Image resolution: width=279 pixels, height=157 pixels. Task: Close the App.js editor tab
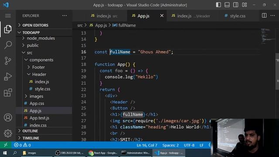click(162, 16)
